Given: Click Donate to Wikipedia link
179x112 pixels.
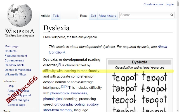Looking at the screenshot, I should [x=18, y=70].
